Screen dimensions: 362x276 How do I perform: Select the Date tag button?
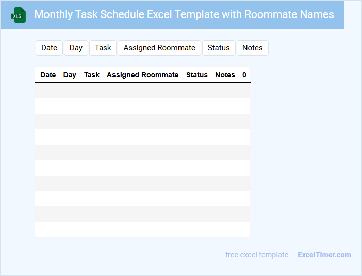click(x=49, y=48)
